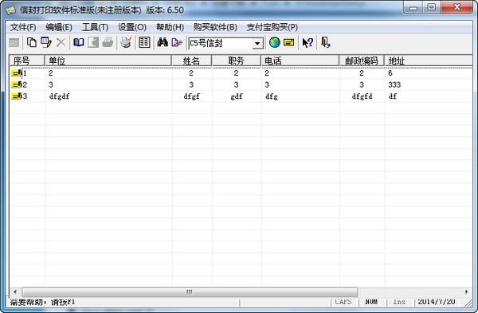Image resolution: width=478 pixels, height=313 pixels.
Task: Click the yellow row icon for record 1
Action: pyautogui.click(x=17, y=73)
